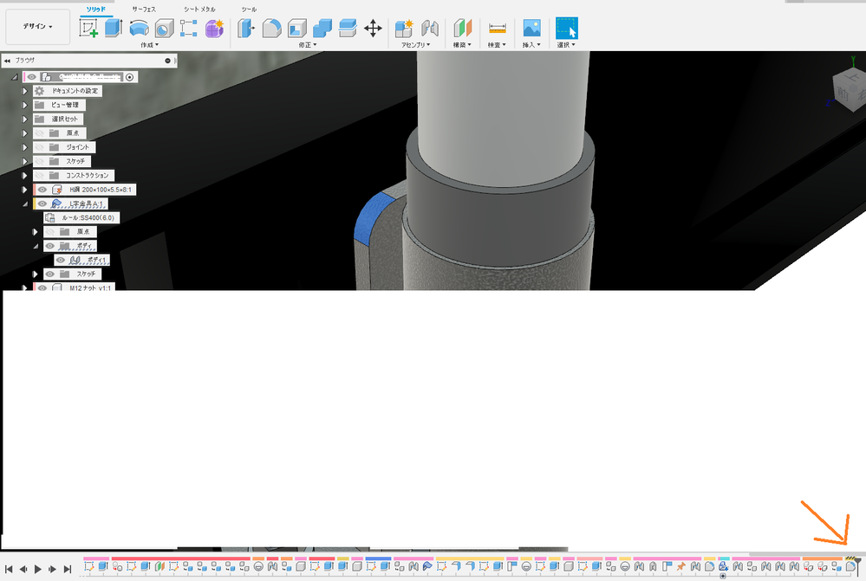Viewport: 866px width, 581px height.
Task: Click the construction plane icon
Action: 463,28
